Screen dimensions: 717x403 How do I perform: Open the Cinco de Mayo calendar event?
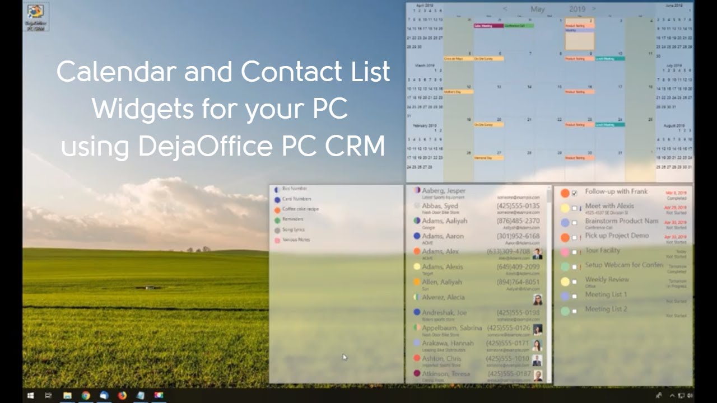pos(458,58)
